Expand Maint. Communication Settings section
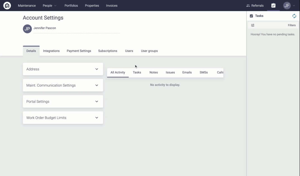 point(97,85)
